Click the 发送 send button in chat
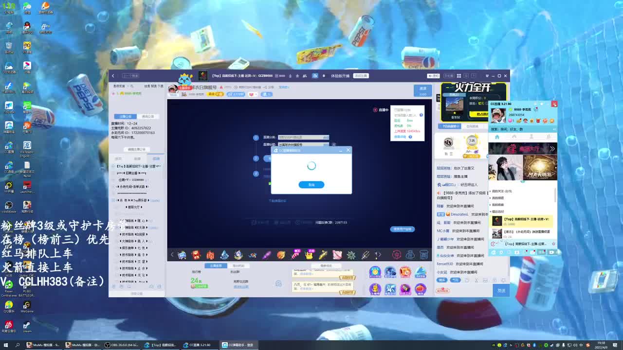The width and height of the screenshot is (623, 350). (x=501, y=290)
